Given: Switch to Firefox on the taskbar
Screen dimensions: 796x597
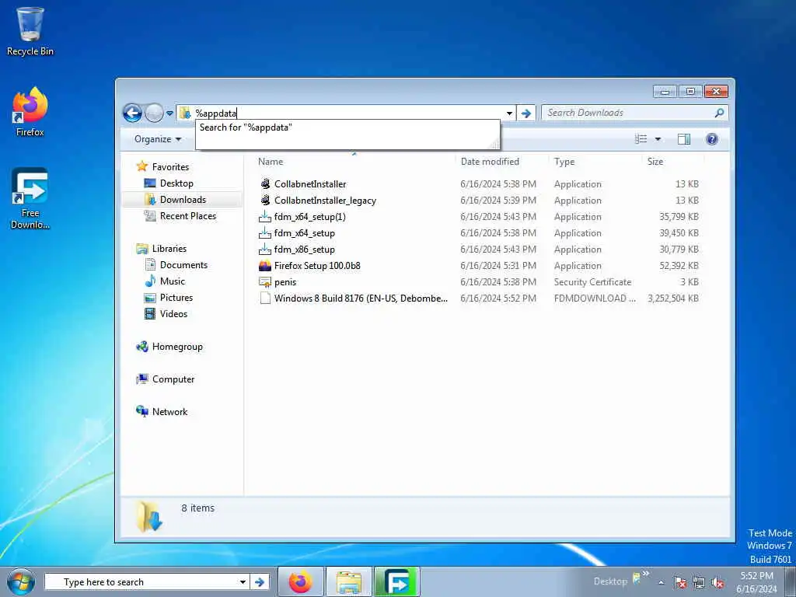Looking at the screenshot, I should tap(301, 581).
